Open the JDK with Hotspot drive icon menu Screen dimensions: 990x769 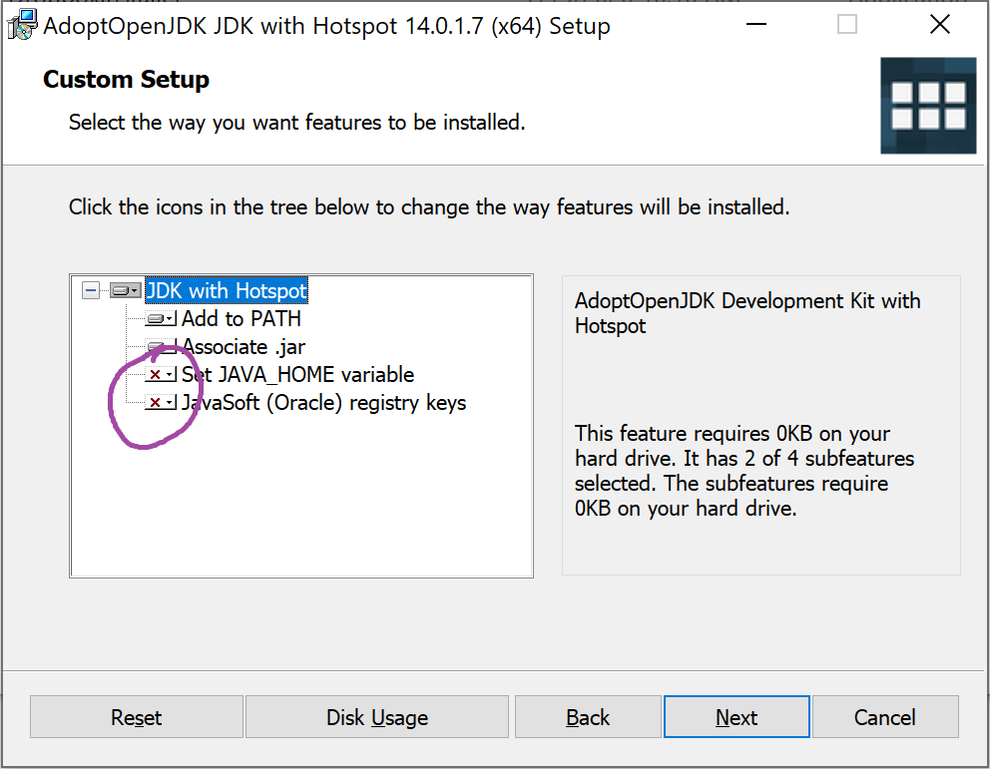tap(125, 291)
